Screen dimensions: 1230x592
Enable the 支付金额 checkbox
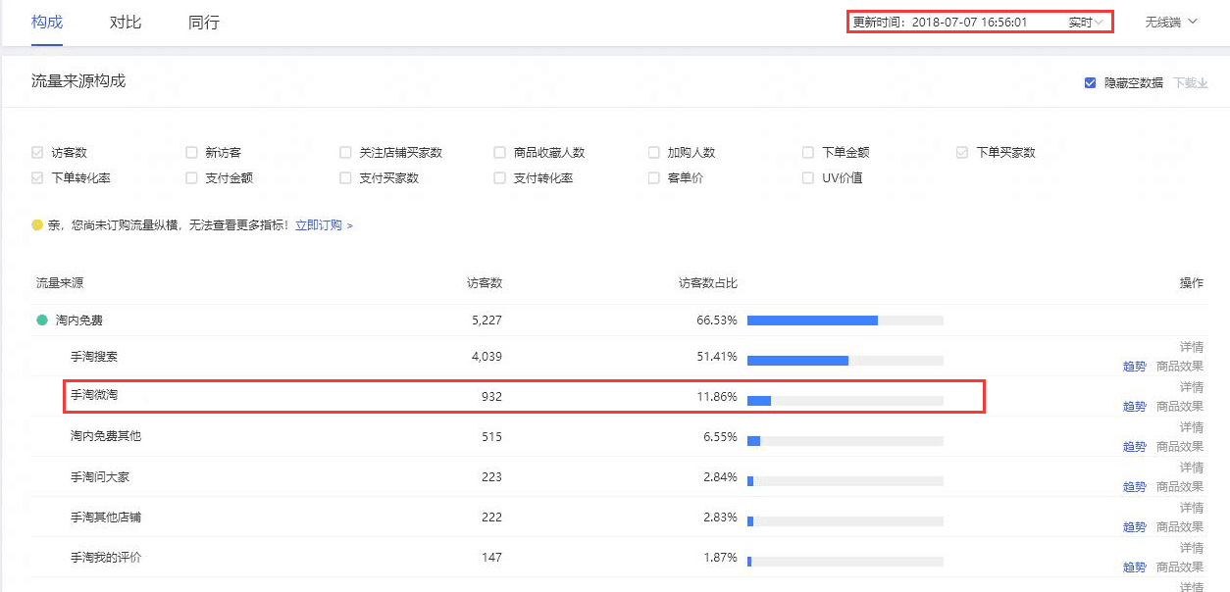click(191, 178)
